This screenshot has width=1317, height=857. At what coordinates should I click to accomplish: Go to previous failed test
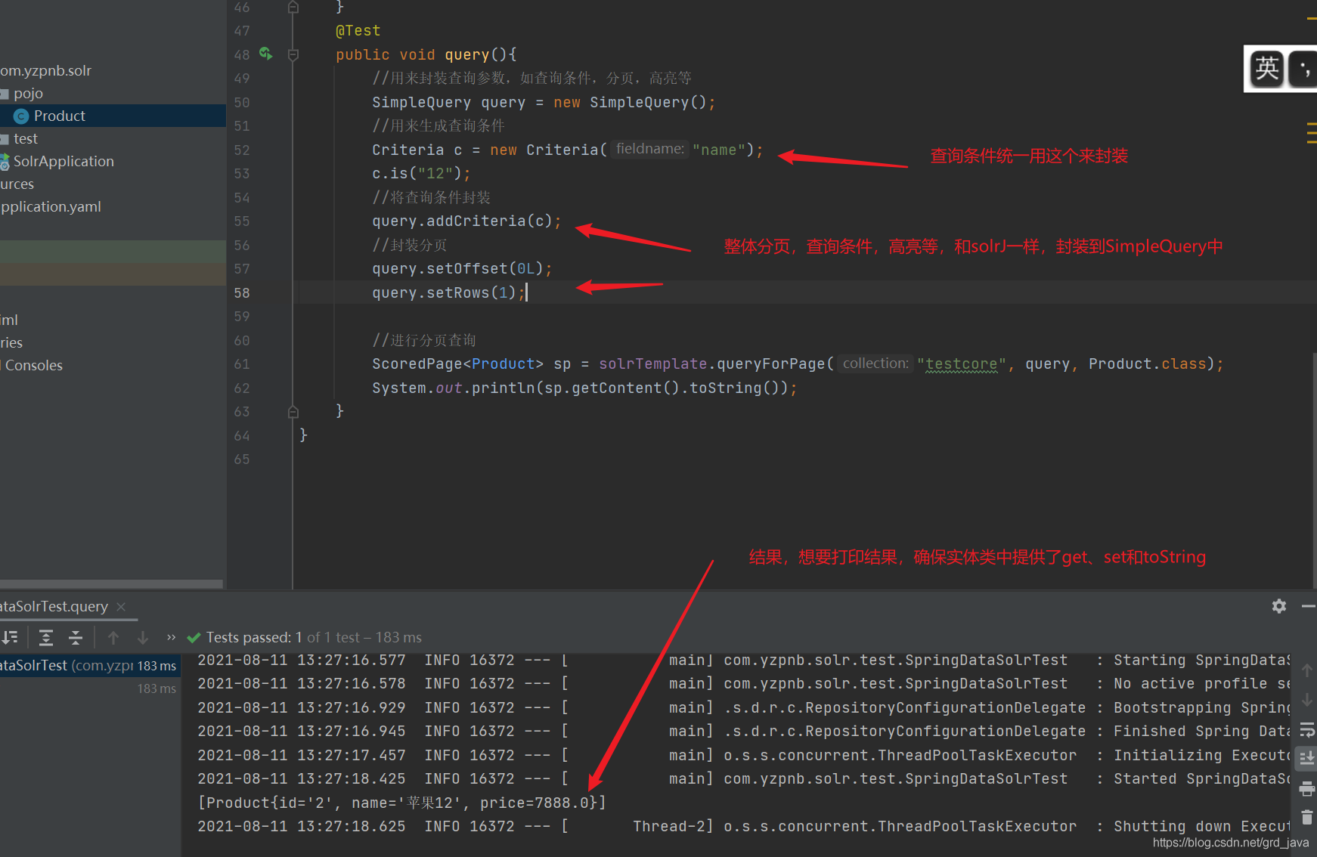(113, 637)
